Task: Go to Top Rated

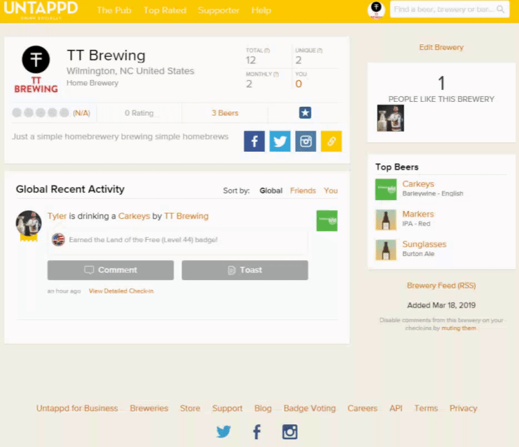Action: [165, 10]
